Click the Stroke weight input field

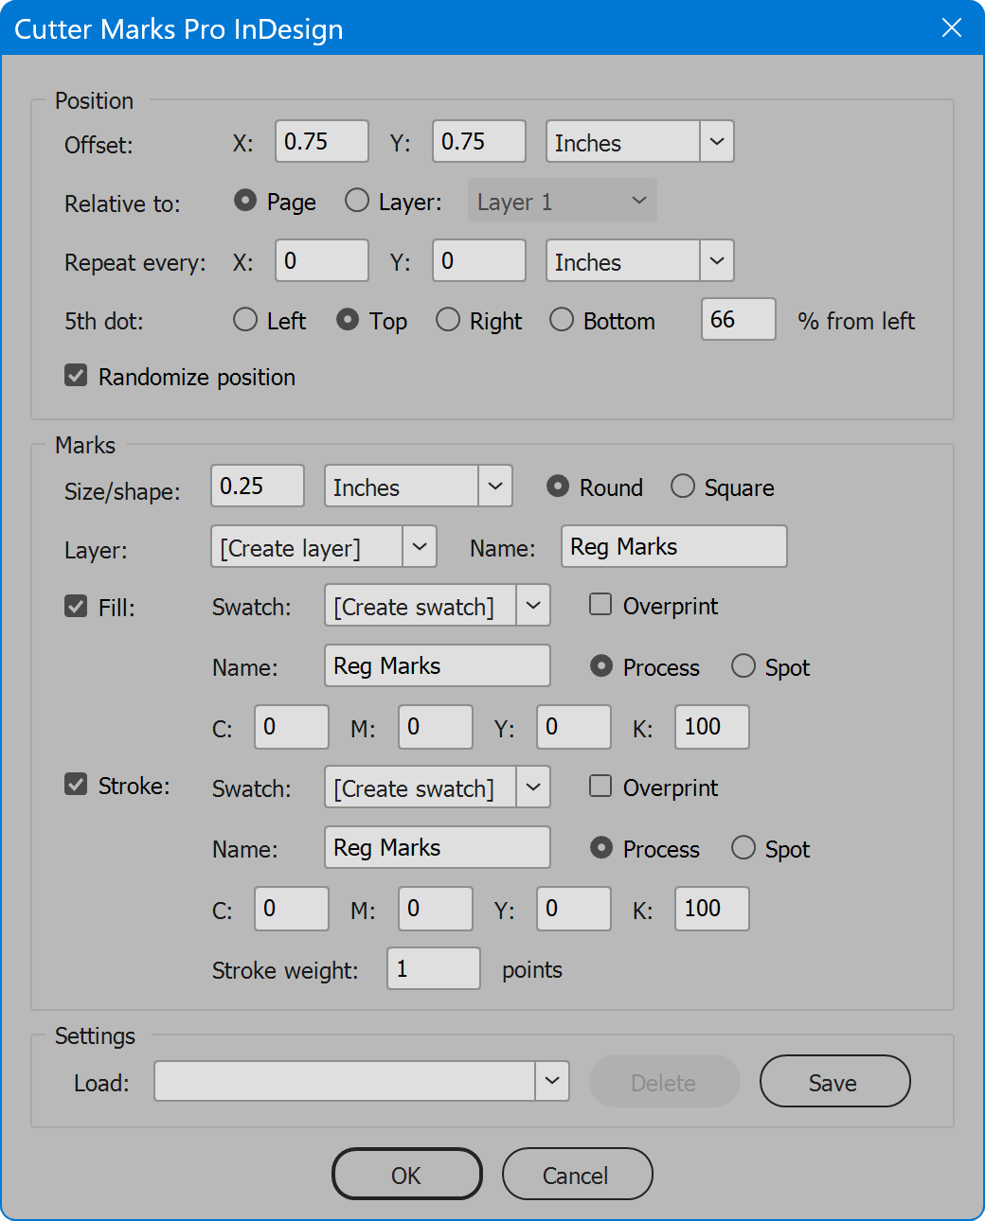pyautogui.click(x=434, y=968)
